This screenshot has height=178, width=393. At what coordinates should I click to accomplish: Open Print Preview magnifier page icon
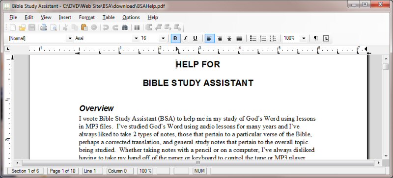pos(54,27)
